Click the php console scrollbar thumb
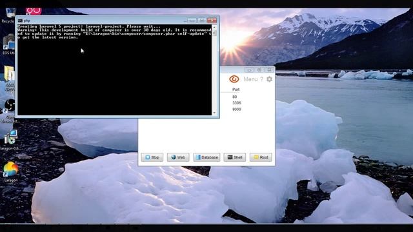This screenshot has height=232, width=413. click(x=214, y=33)
